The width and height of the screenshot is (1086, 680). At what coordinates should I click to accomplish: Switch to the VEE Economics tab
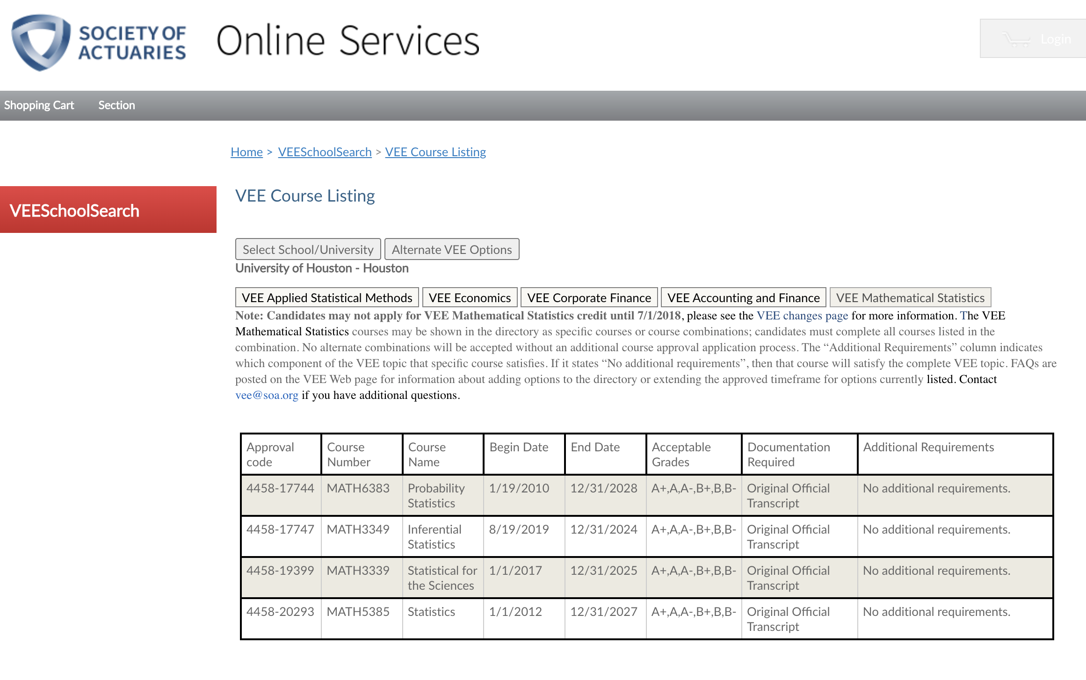(470, 298)
